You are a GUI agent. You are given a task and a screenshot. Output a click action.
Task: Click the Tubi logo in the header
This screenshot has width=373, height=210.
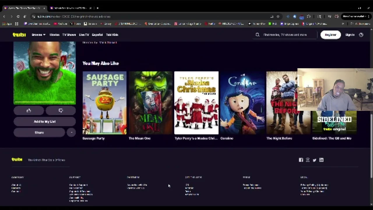[19, 35]
